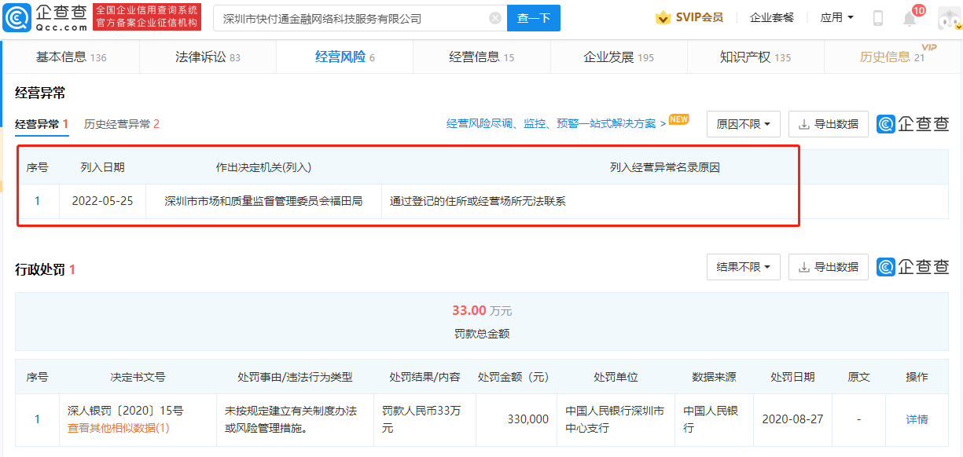This screenshot has width=963, height=457.
Task: Click the SVIP crown member icon
Action: [663, 17]
